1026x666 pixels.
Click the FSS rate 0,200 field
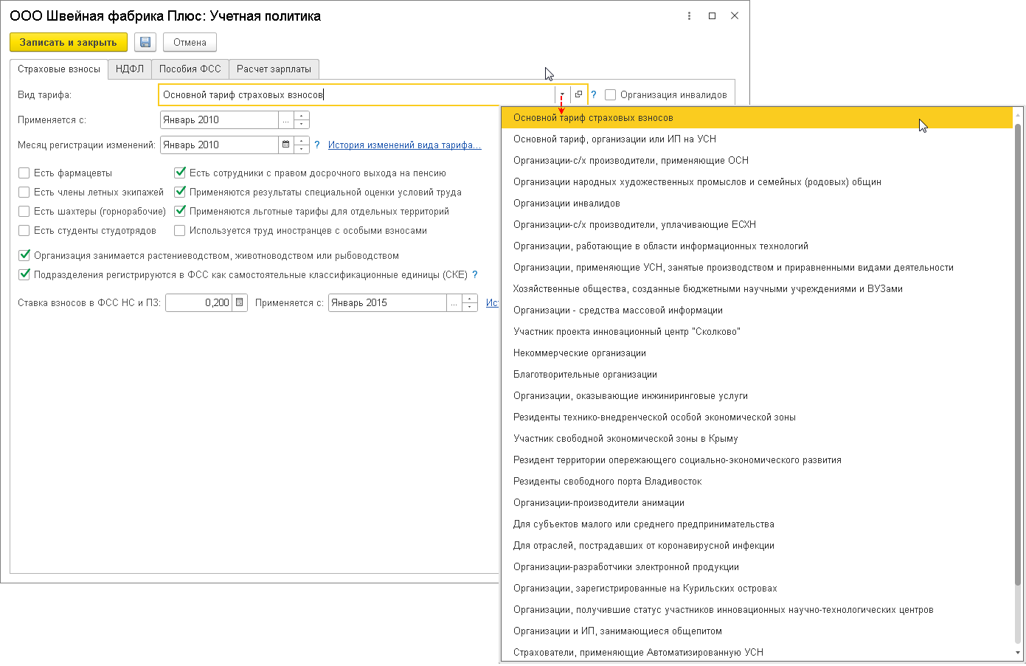[199, 302]
